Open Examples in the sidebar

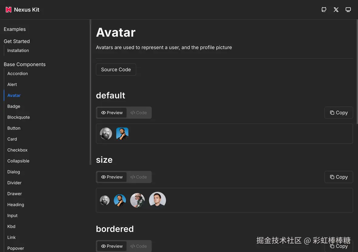15,29
